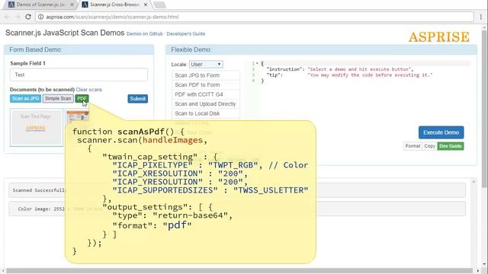Screen dimensions: 488x274
Task: Open the Scan Test Page thumbnail
Action: [37, 127]
